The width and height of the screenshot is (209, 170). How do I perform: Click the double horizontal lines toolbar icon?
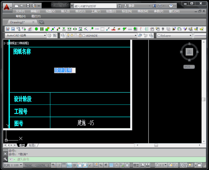[x=130, y=29]
